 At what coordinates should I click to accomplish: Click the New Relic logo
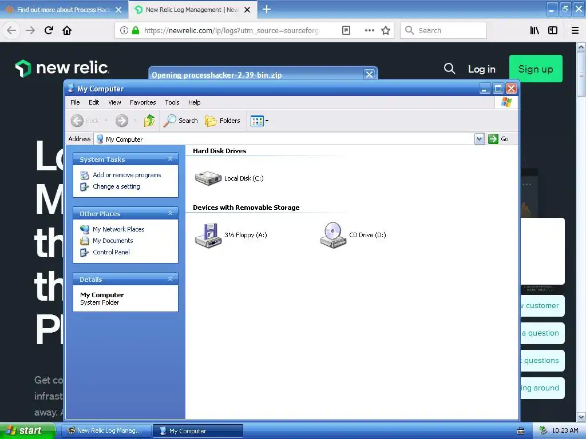(62, 68)
